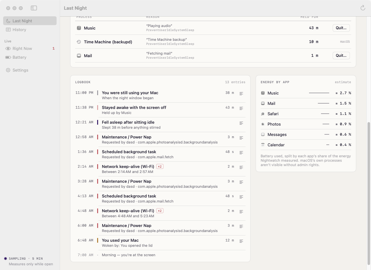Click the History list icon
Image resolution: width=371 pixels, height=270 pixels.
tap(8, 30)
